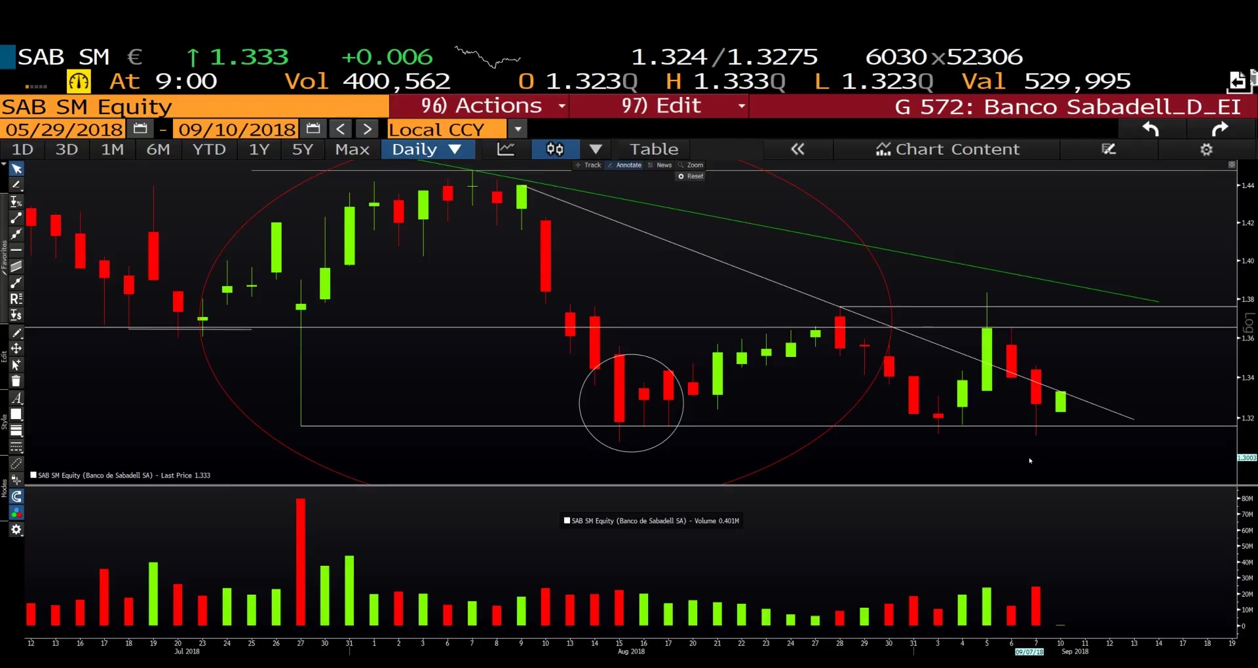Enable Zoom mode on chart
The image size is (1258, 668).
[691, 165]
